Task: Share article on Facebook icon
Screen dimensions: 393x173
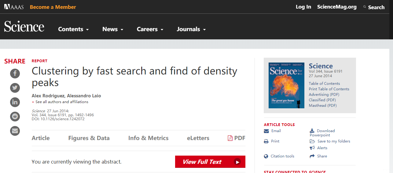Action: (x=15, y=74)
